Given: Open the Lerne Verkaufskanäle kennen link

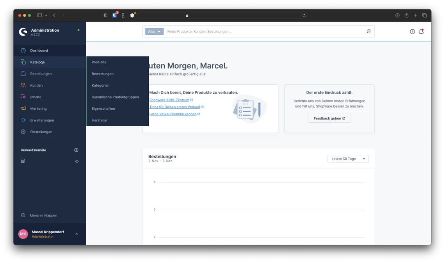Looking at the screenshot, I should [x=173, y=114].
